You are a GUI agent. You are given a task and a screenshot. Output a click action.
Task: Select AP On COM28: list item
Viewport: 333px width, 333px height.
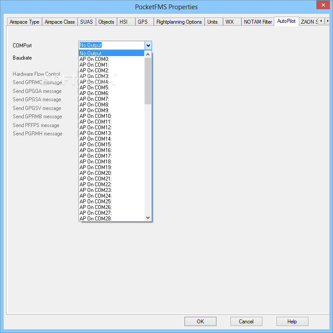click(111, 219)
